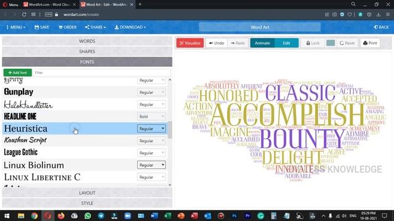Click the Reset button

[347, 43]
